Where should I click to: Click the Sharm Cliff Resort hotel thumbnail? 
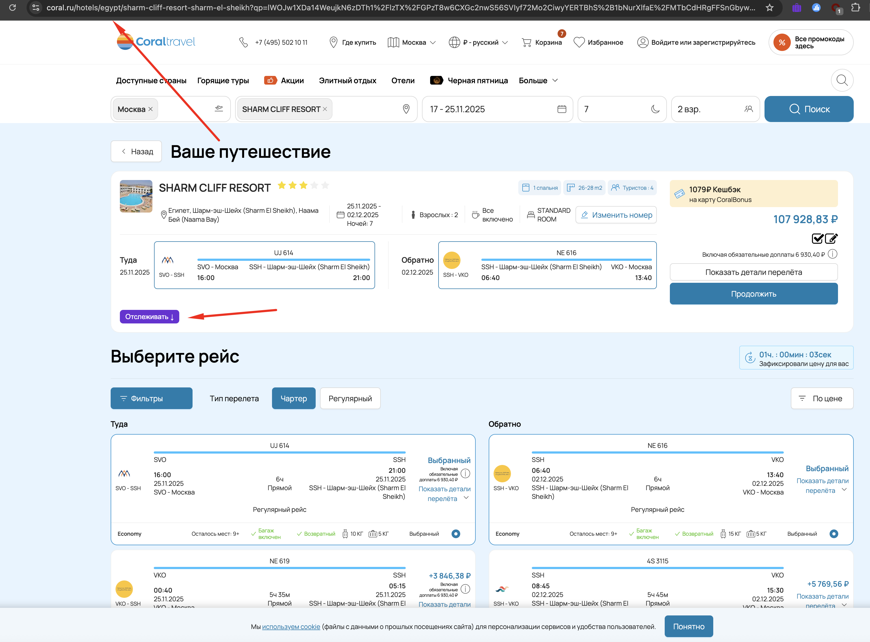pos(136,196)
